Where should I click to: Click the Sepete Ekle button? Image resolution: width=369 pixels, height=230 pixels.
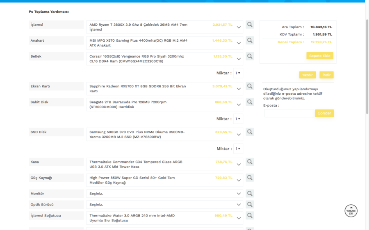tap(320, 56)
